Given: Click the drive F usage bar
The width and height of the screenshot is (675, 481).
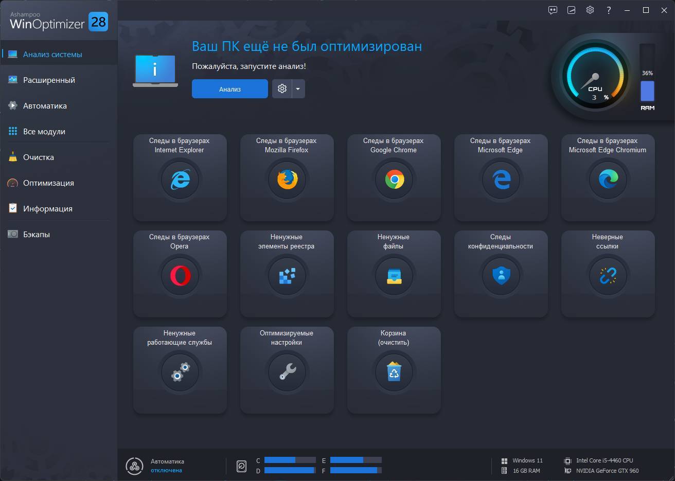Looking at the screenshot, I should pos(356,470).
